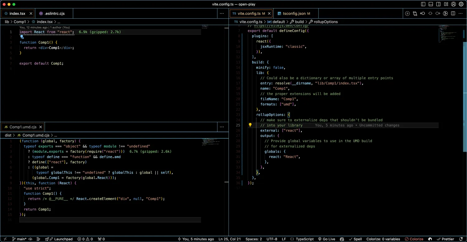Viewport: 467px width, 242px height.
Task: Open changes with the compare icon
Action: point(415,13)
